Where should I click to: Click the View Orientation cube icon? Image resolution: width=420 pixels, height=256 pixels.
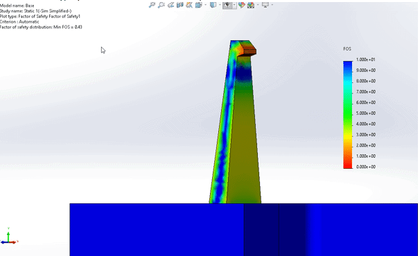(x=199, y=5)
